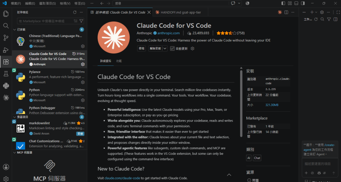Focus the chat prompt input box

click(x=320, y=164)
